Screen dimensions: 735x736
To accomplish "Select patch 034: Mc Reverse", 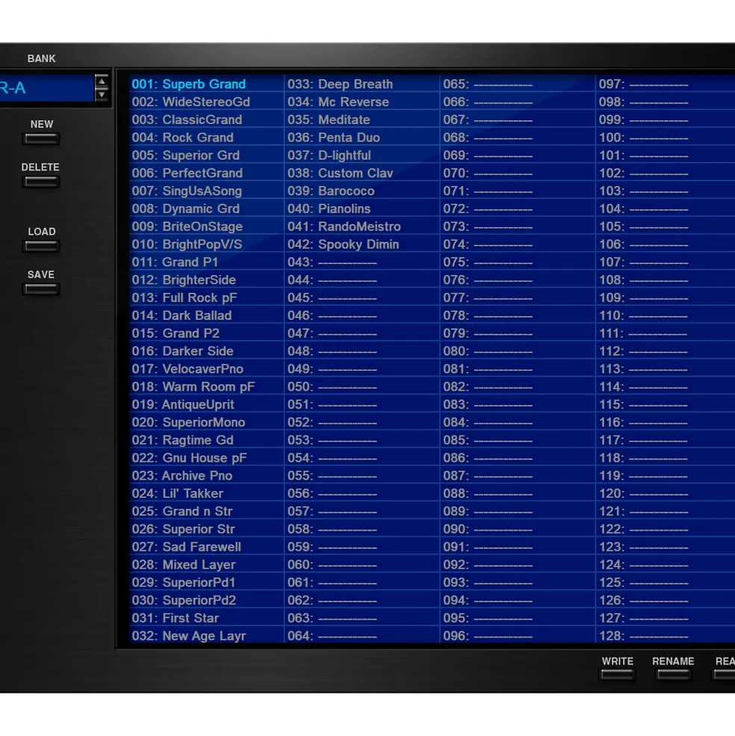I will coord(362,102).
